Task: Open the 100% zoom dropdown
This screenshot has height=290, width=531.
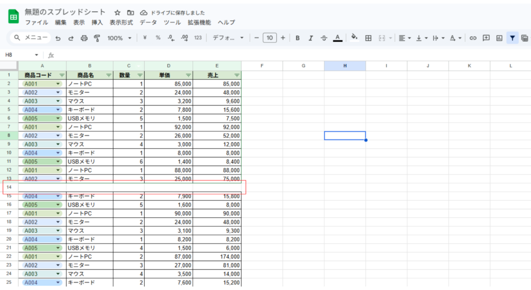Action: click(x=119, y=38)
